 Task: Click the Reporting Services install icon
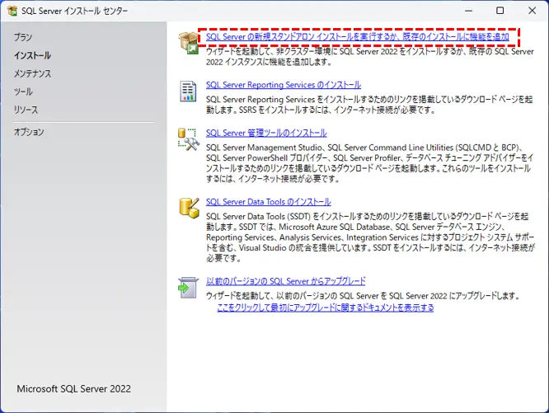coord(189,89)
